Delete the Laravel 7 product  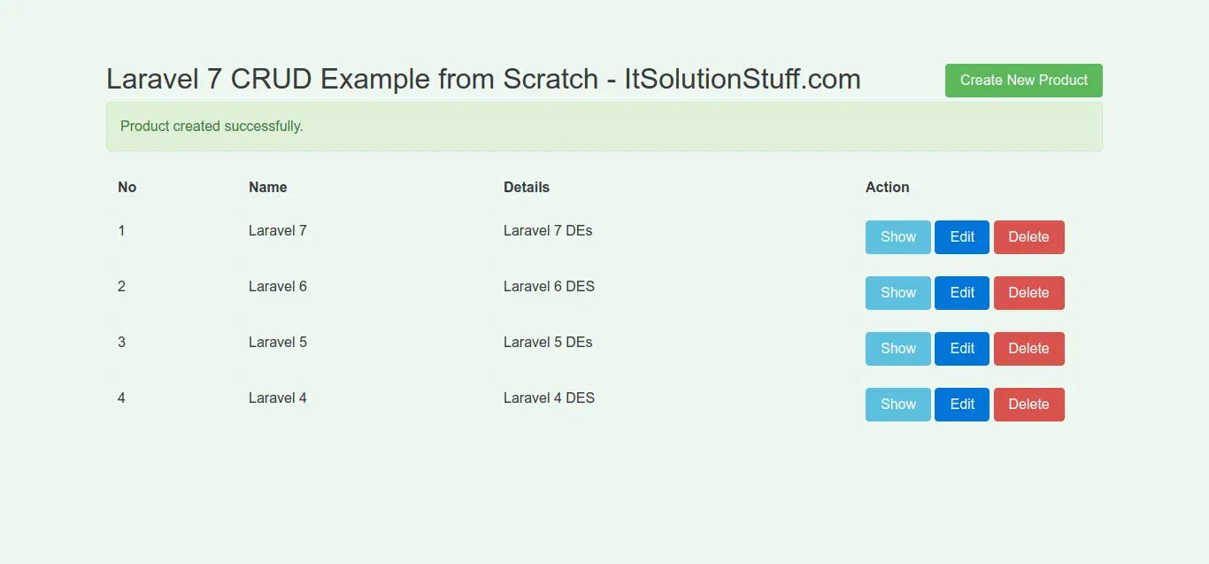1028,237
